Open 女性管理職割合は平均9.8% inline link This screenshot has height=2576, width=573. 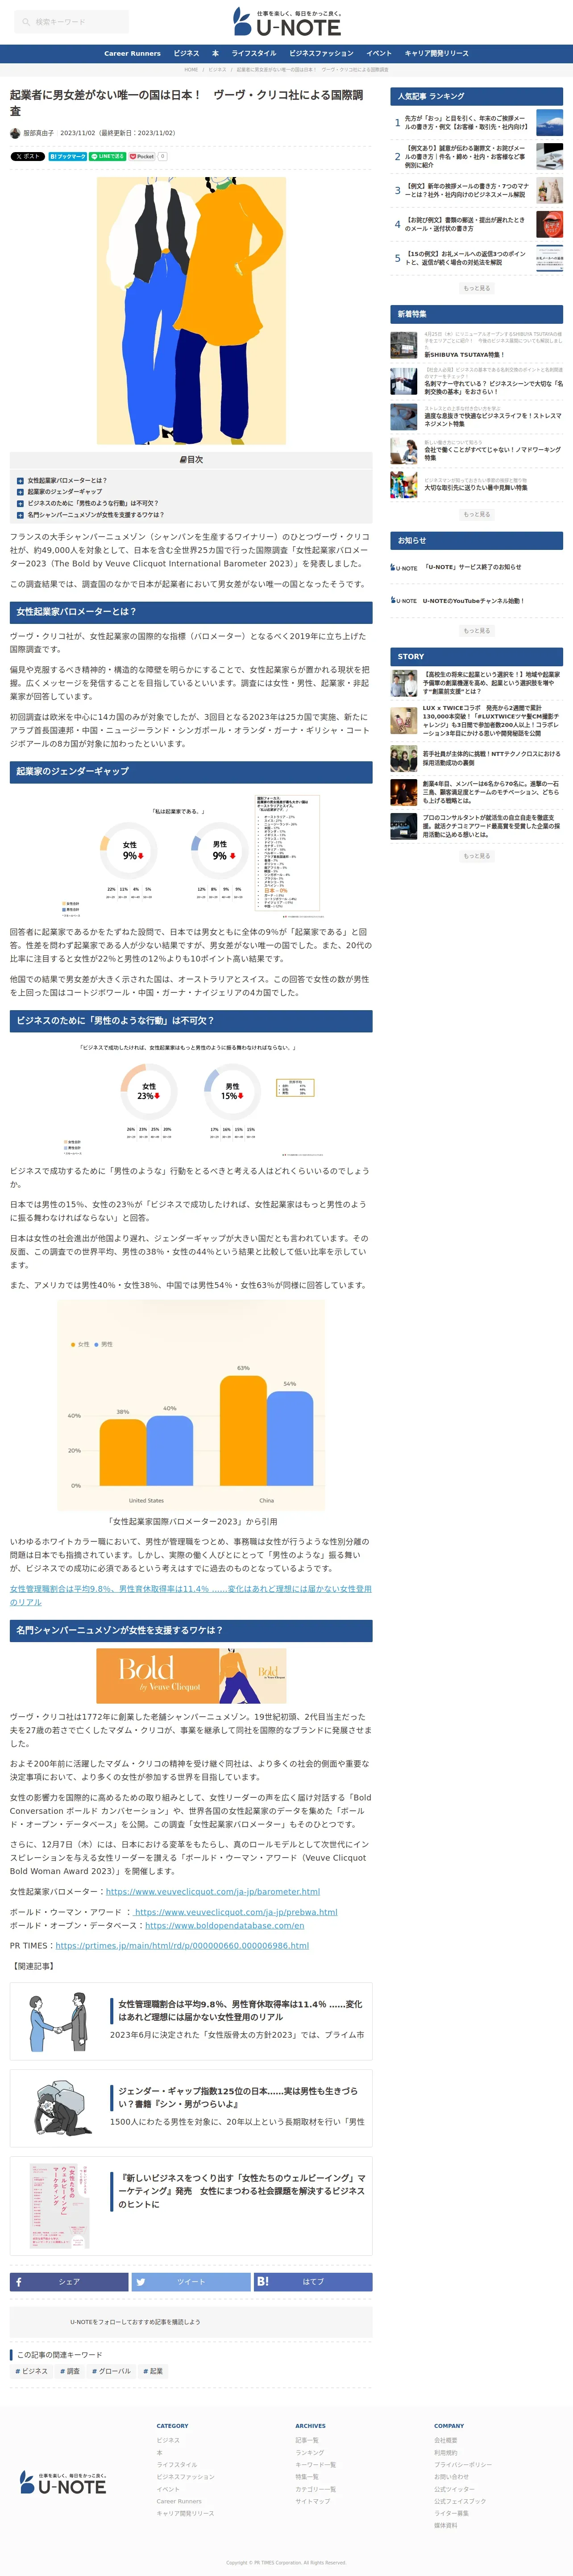[x=190, y=1595]
